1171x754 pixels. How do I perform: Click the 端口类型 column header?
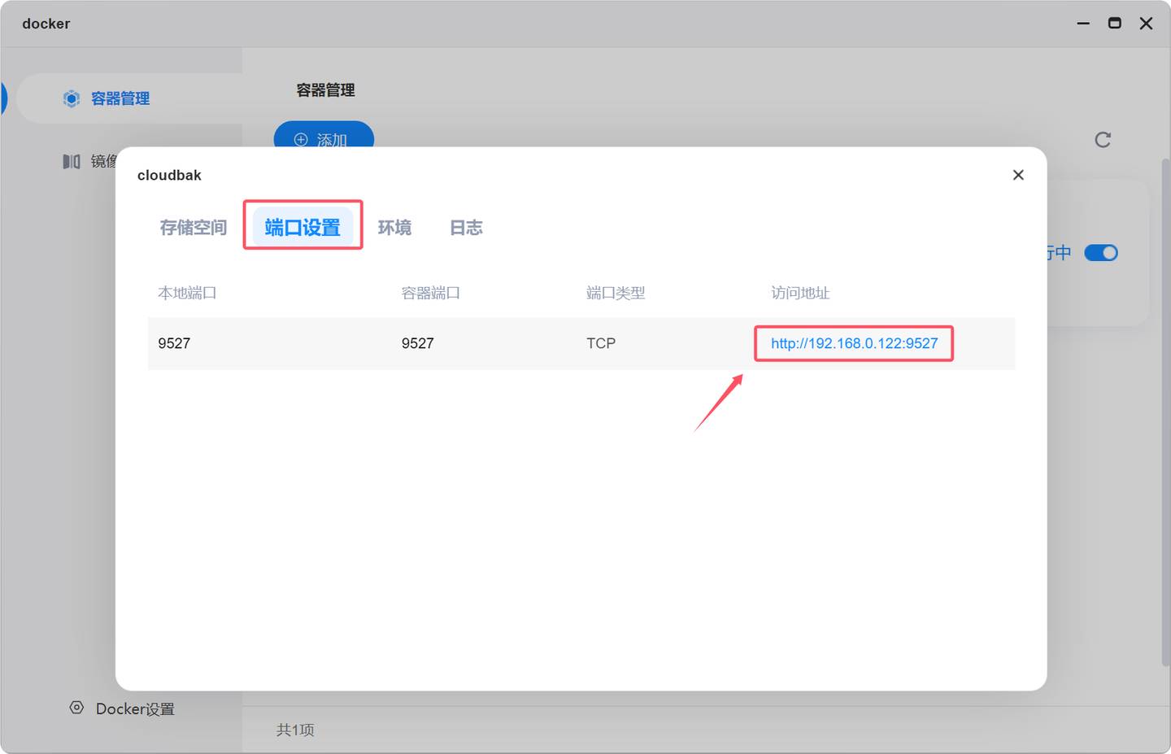(616, 293)
